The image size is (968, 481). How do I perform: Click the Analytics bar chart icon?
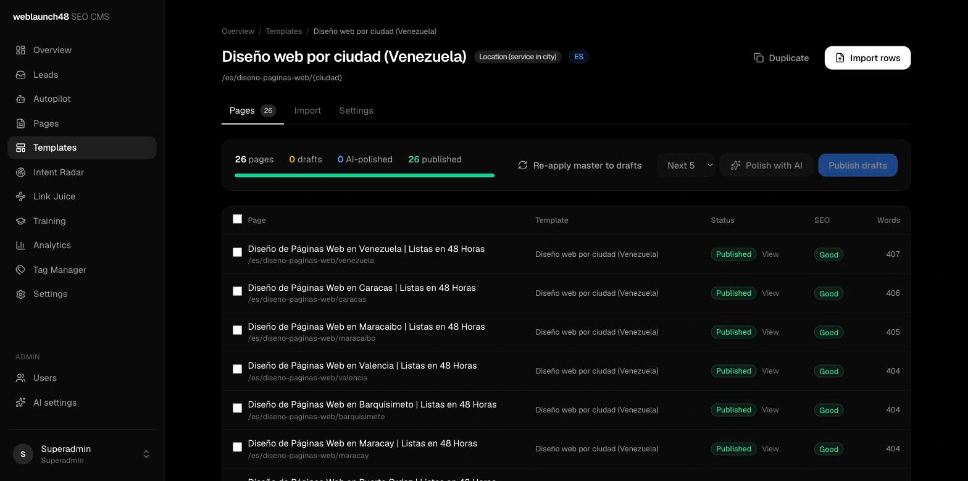click(20, 245)
